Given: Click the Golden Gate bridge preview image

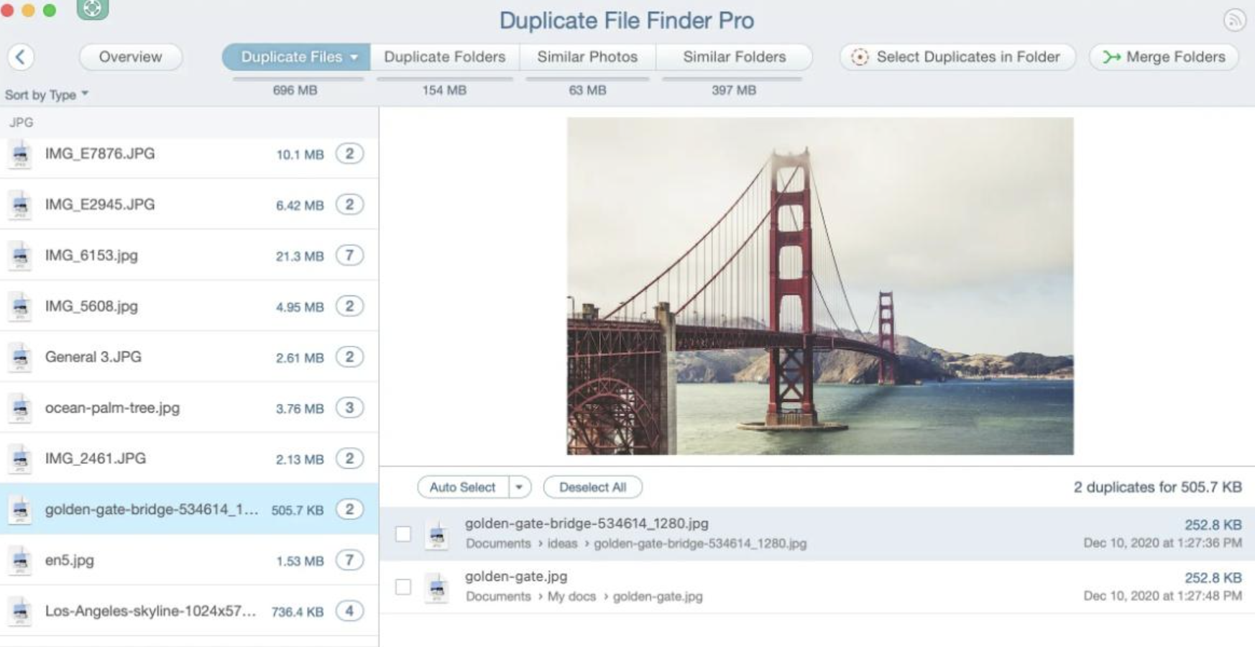Looking at the screenshot, I should (x=820, y=286).
